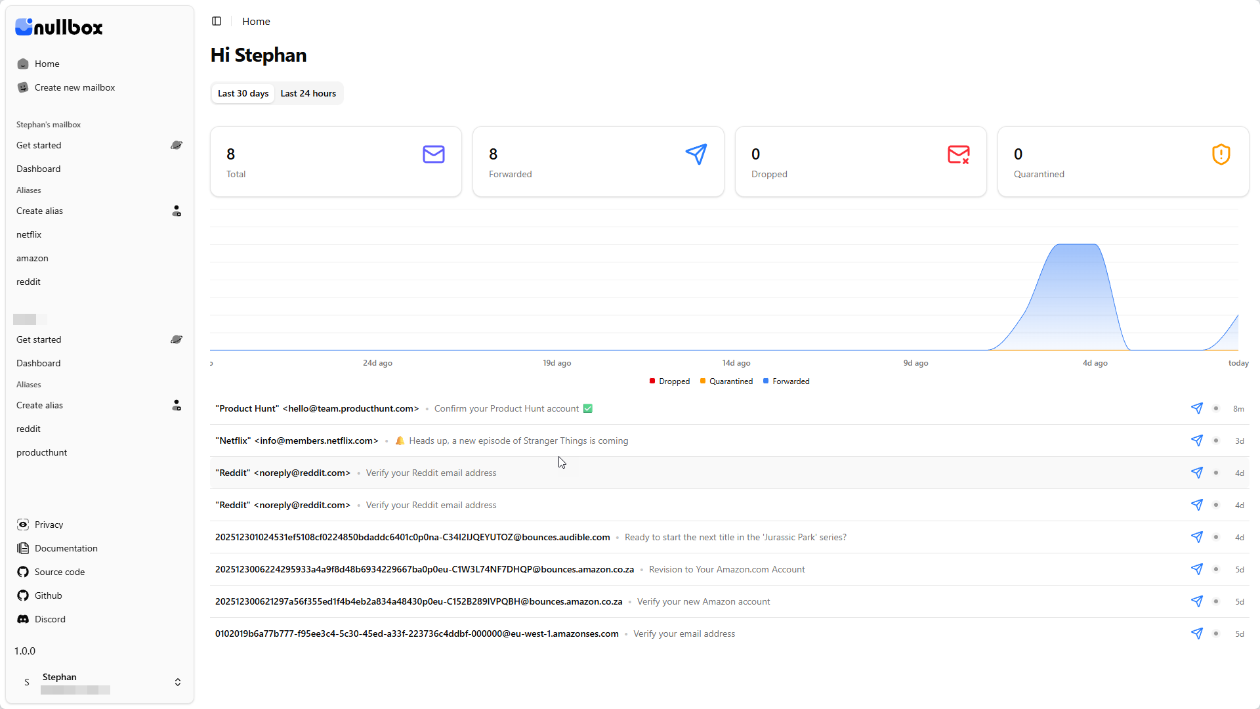Click the person icon beside Create alias

pos(176,211)
